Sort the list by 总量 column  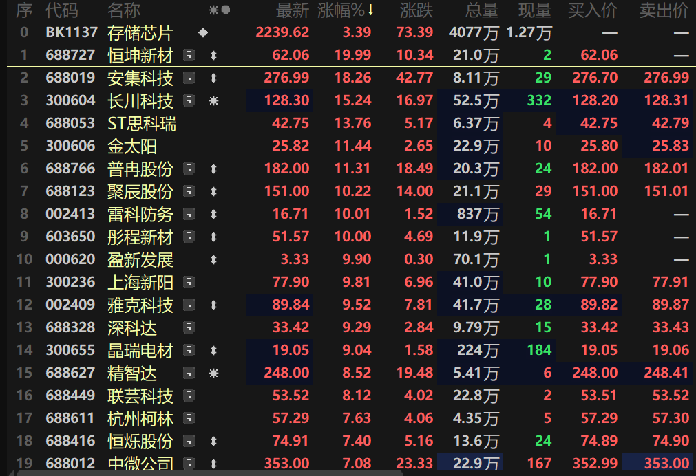click(482, 10)
